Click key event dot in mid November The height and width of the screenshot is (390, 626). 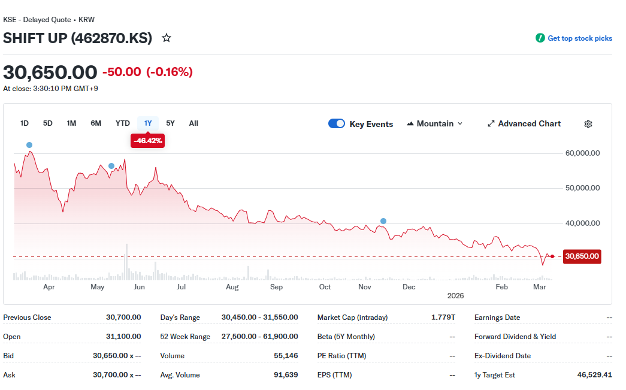tap(383, 221)
